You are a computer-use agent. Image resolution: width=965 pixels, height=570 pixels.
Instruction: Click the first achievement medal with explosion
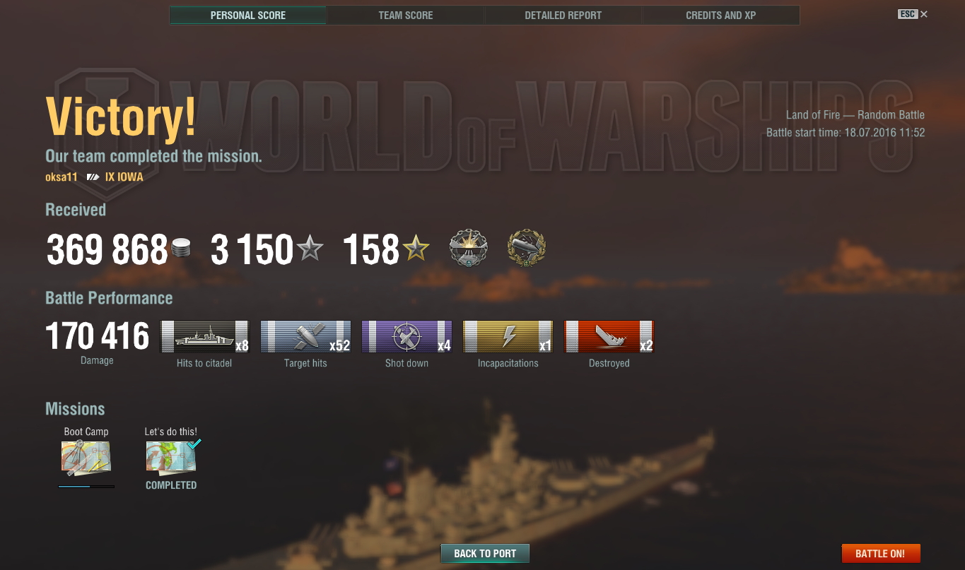coord(469,249)
